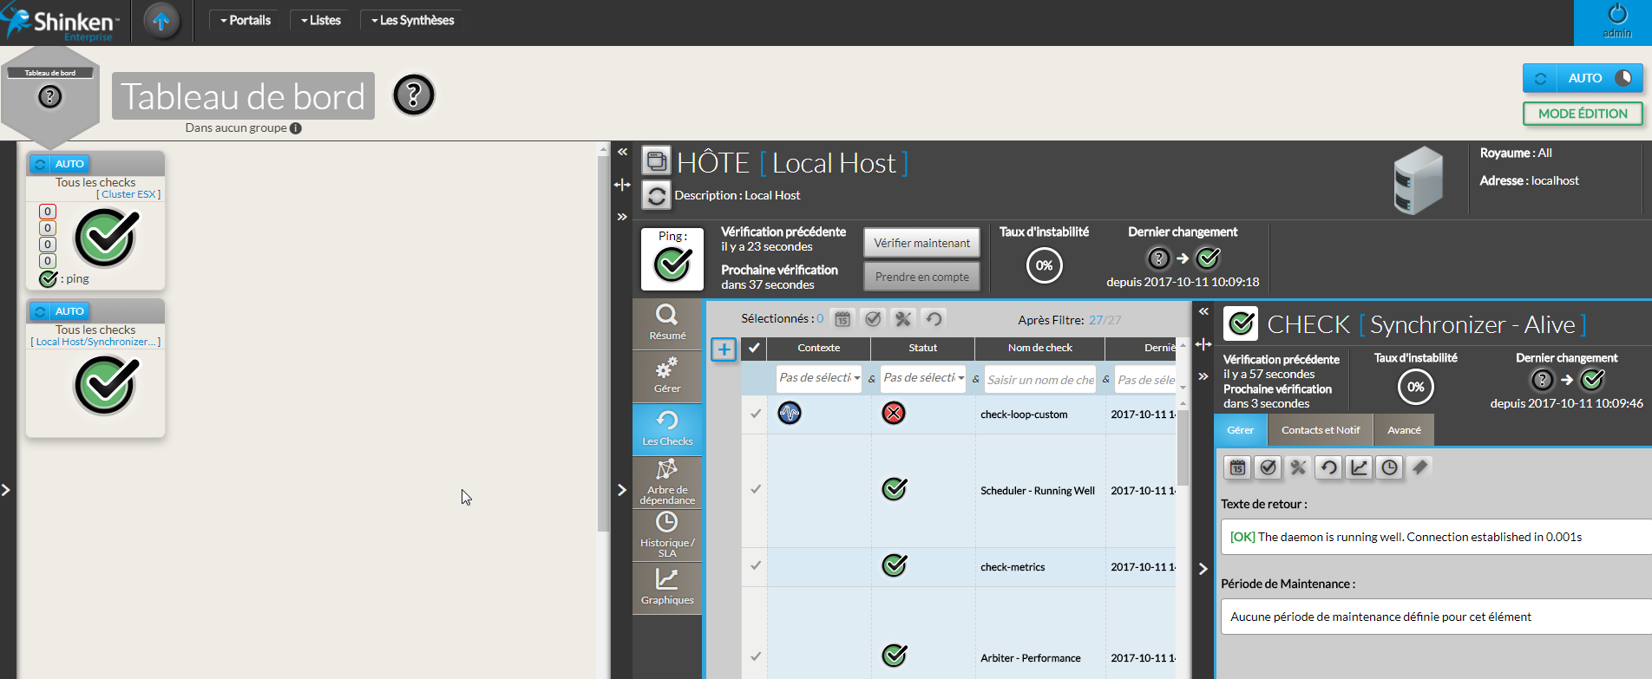The height and width of the screenshot is (679, 1652).
Task: Click the Vérifier maintenant button
Action: point(921,243)
